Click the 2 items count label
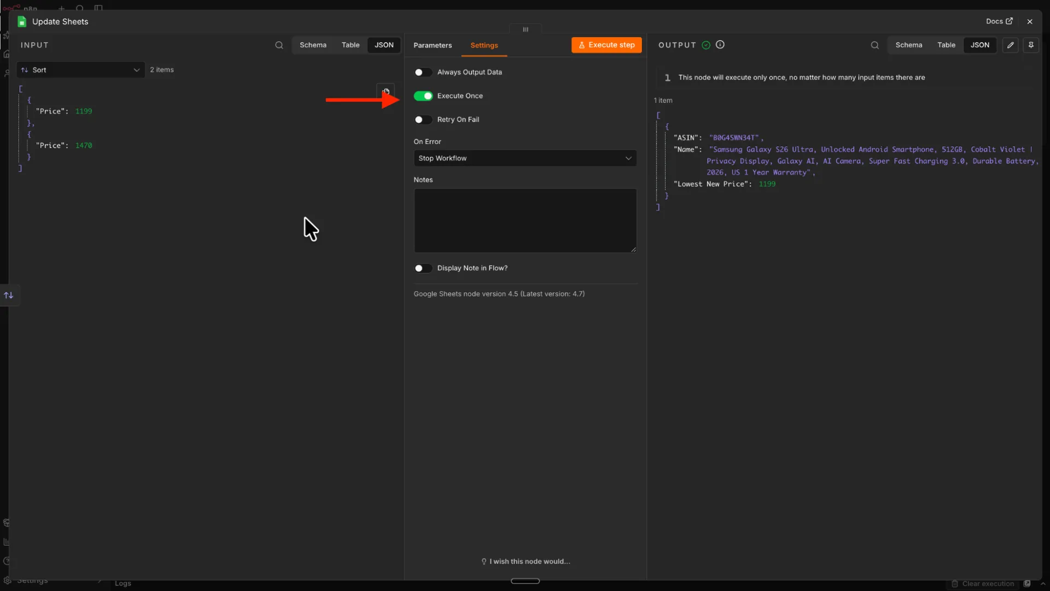1050x591 pixels. click(162, 70)
